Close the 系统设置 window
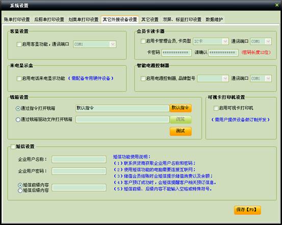The width and height of the screenshot is (282, 225). click(277, 5)
